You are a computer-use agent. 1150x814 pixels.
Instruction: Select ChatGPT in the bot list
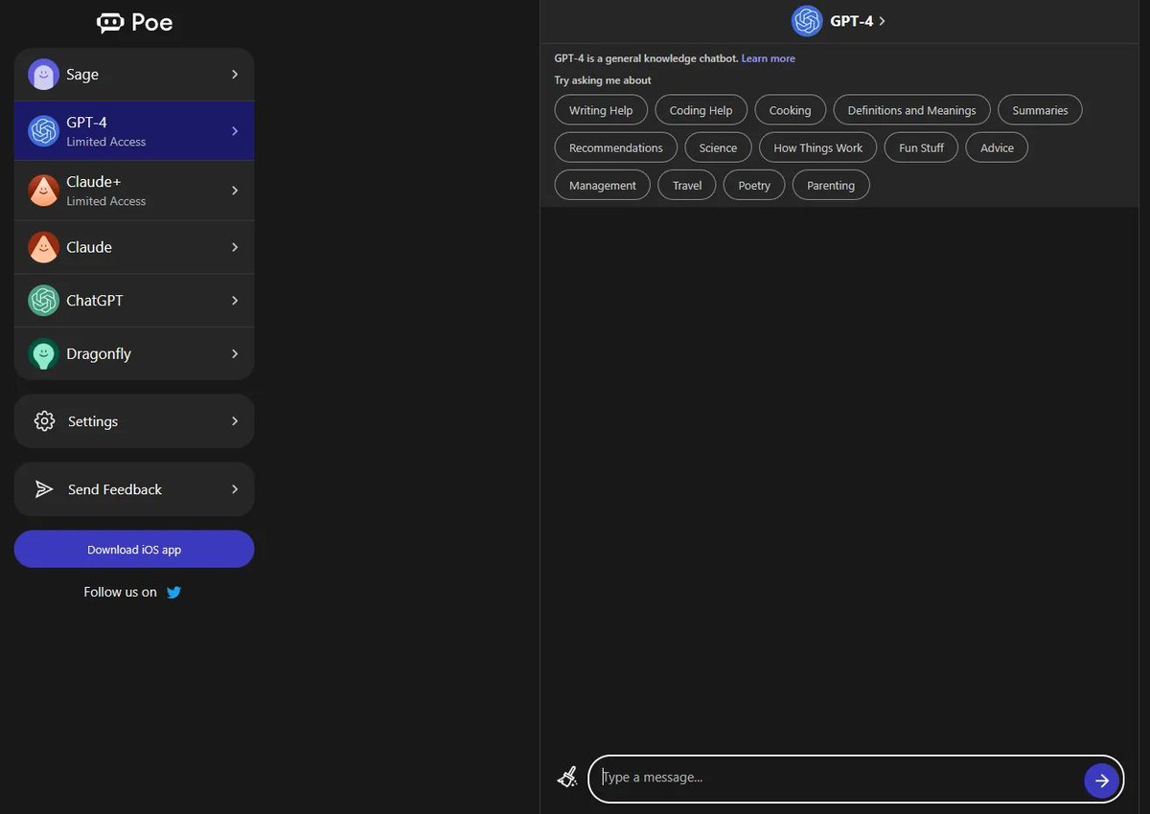pos(134,301)
